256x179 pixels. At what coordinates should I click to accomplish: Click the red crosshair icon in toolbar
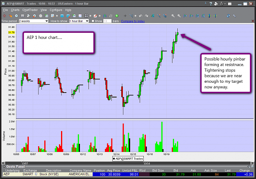point(4,16)
